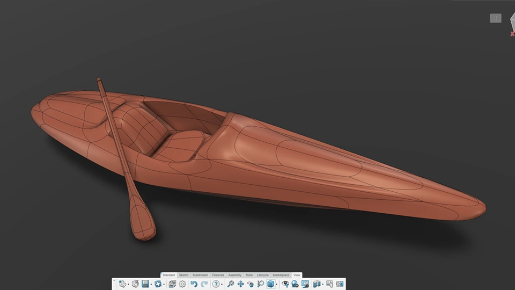
Task: Toggle the Section view icon
Action: coord(317,284)
